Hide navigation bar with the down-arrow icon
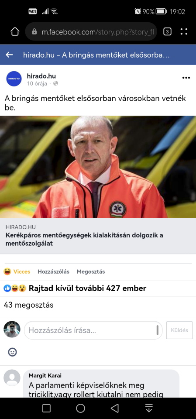 [x=149, y=408]
